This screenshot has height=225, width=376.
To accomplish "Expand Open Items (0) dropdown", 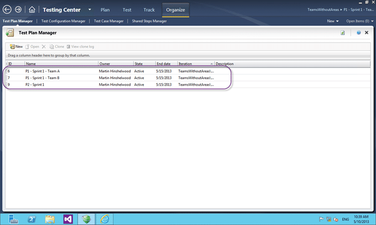I will (360, 21).
